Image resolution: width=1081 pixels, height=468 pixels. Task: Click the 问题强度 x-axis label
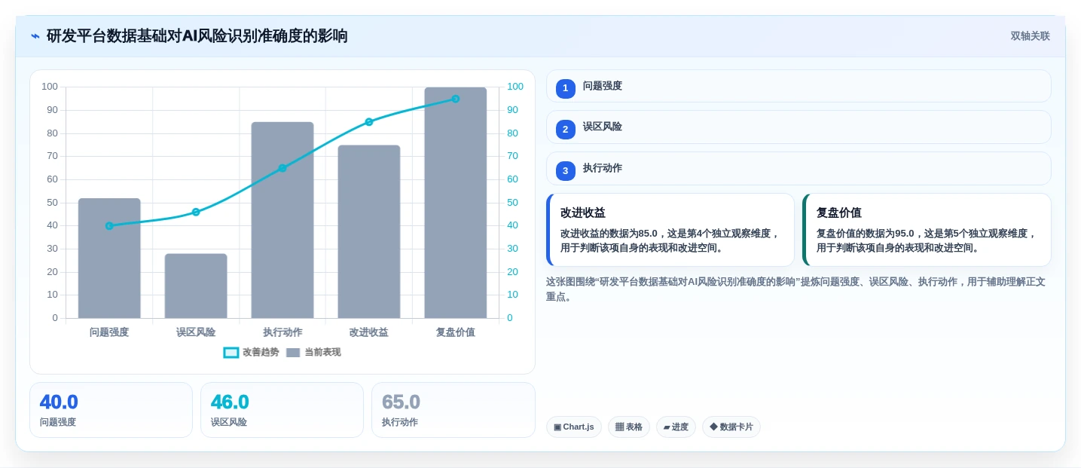109,332
